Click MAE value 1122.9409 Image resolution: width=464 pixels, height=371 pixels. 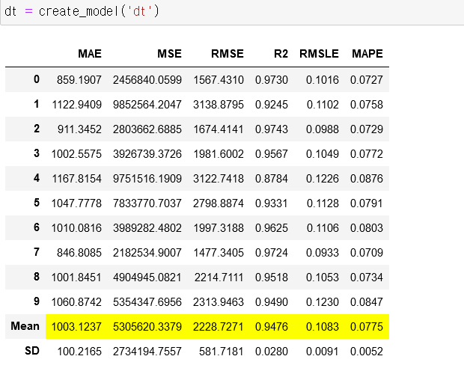point(76,105)
